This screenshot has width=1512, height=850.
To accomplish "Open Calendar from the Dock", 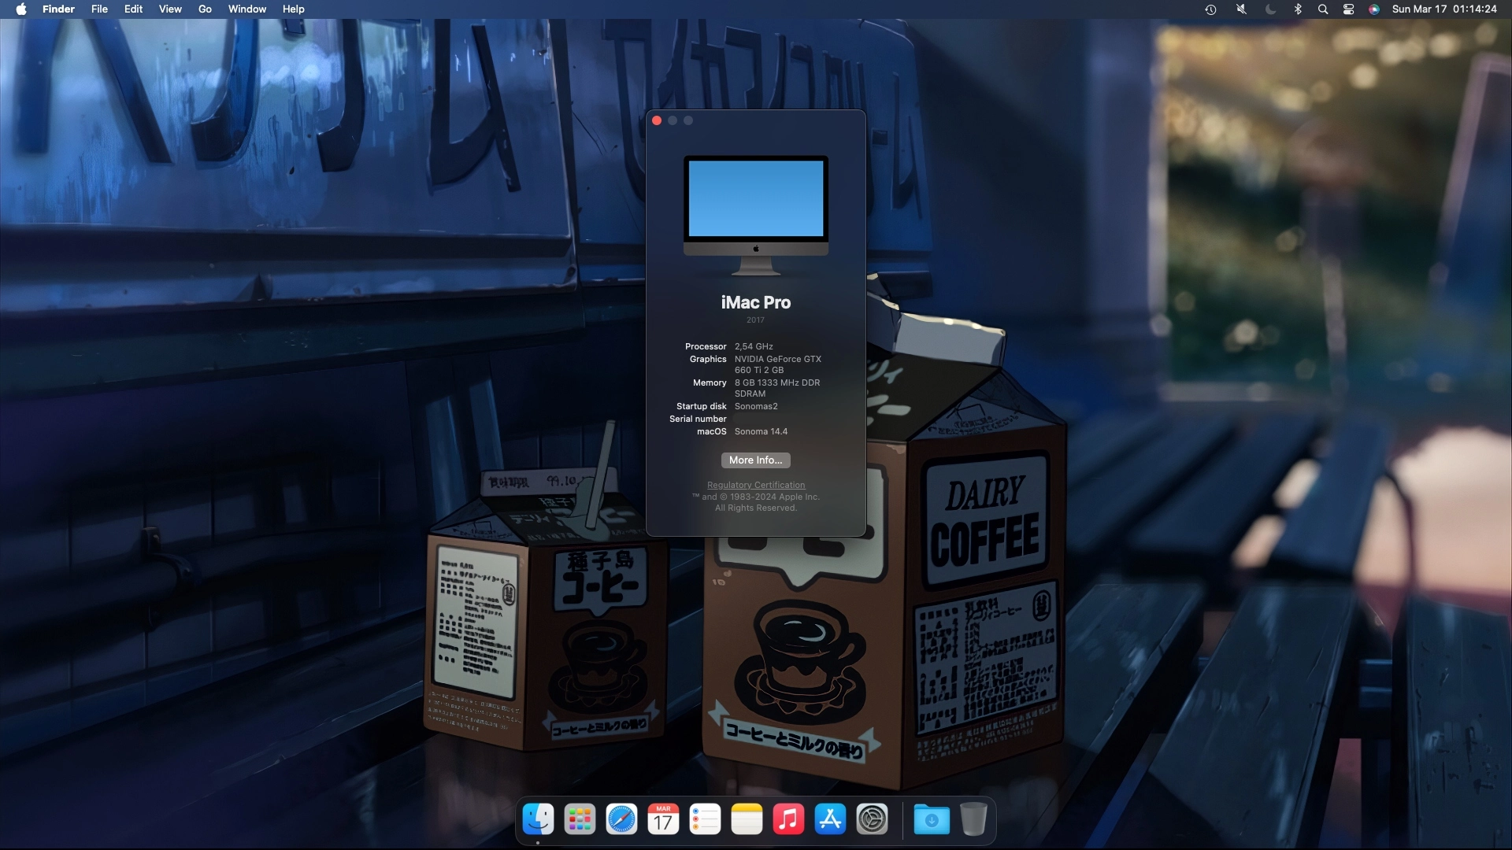I will (x=663, y=819).
